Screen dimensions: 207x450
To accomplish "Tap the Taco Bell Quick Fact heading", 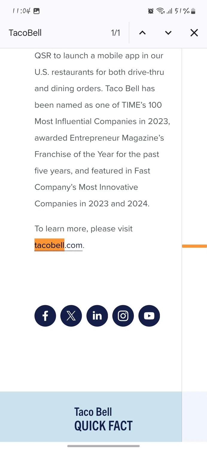I will tap(103, 419).
